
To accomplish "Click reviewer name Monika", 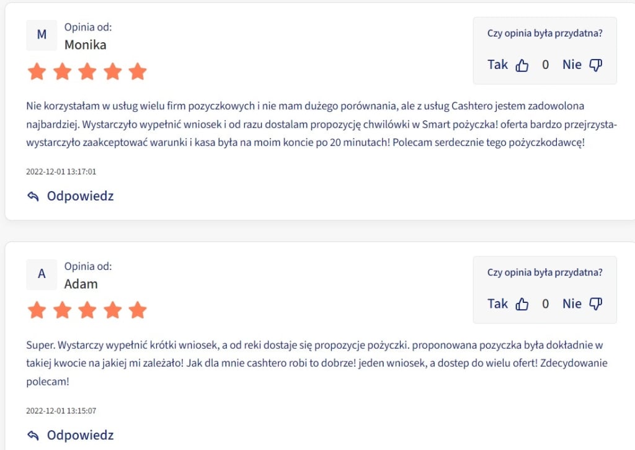I will 86,45.
